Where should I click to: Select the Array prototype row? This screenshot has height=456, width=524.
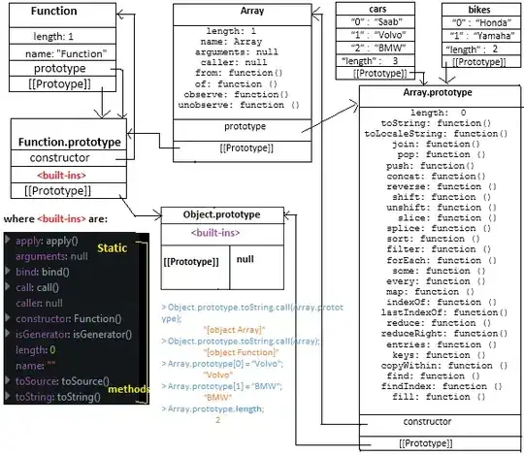[243, 130]
